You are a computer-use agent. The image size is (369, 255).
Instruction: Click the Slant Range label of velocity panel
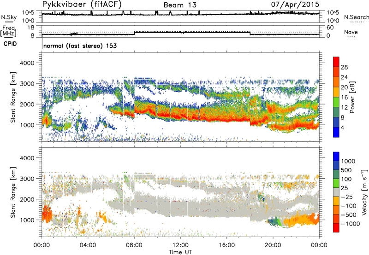(x=13, y=192)
